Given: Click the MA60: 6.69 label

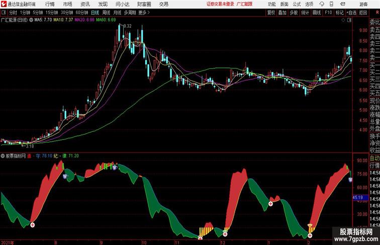Looking at the screenshot, I should click(x=106, y=20).
